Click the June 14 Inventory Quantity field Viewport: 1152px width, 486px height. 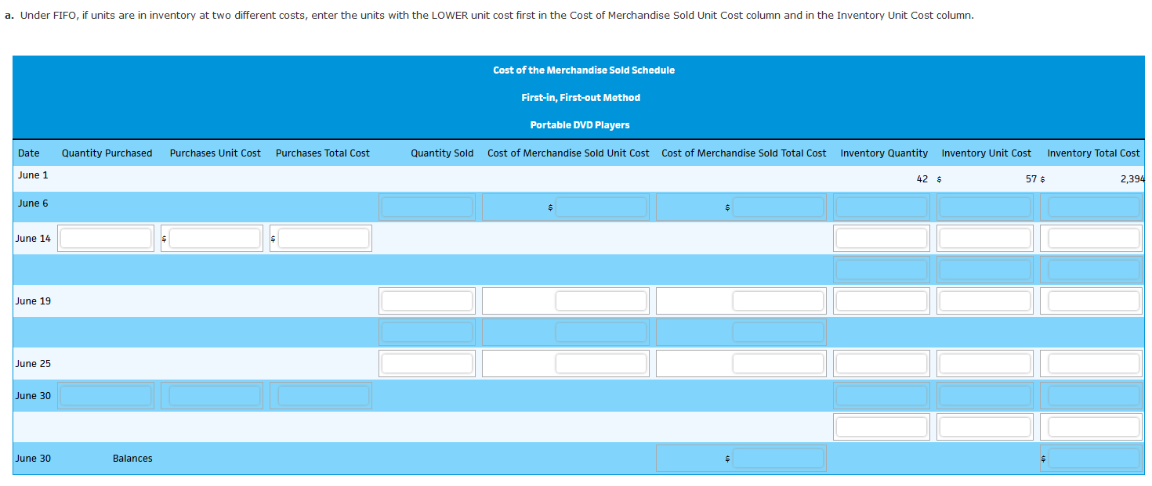[881, 237]
